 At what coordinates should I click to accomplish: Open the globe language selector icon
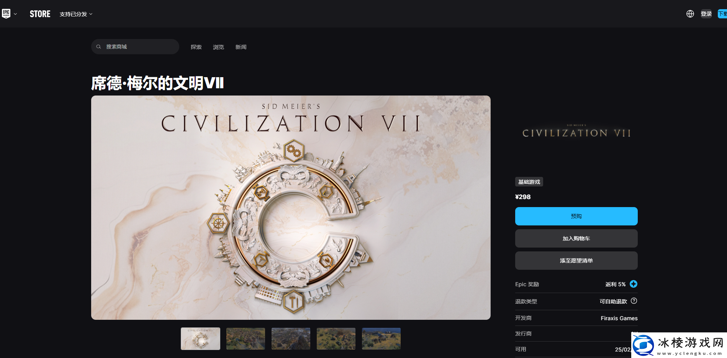690,14
